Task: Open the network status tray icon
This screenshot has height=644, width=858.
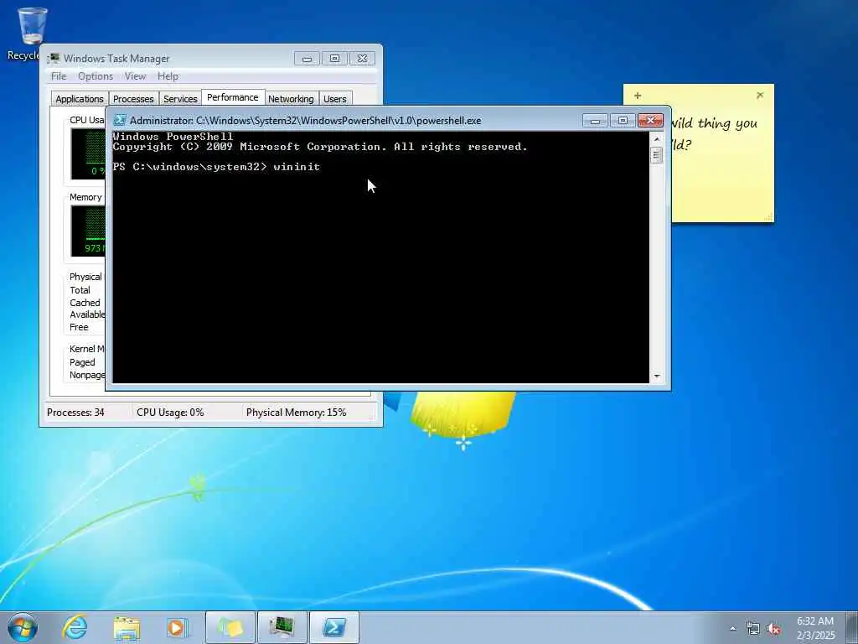Action: click(x=753, y=629)
